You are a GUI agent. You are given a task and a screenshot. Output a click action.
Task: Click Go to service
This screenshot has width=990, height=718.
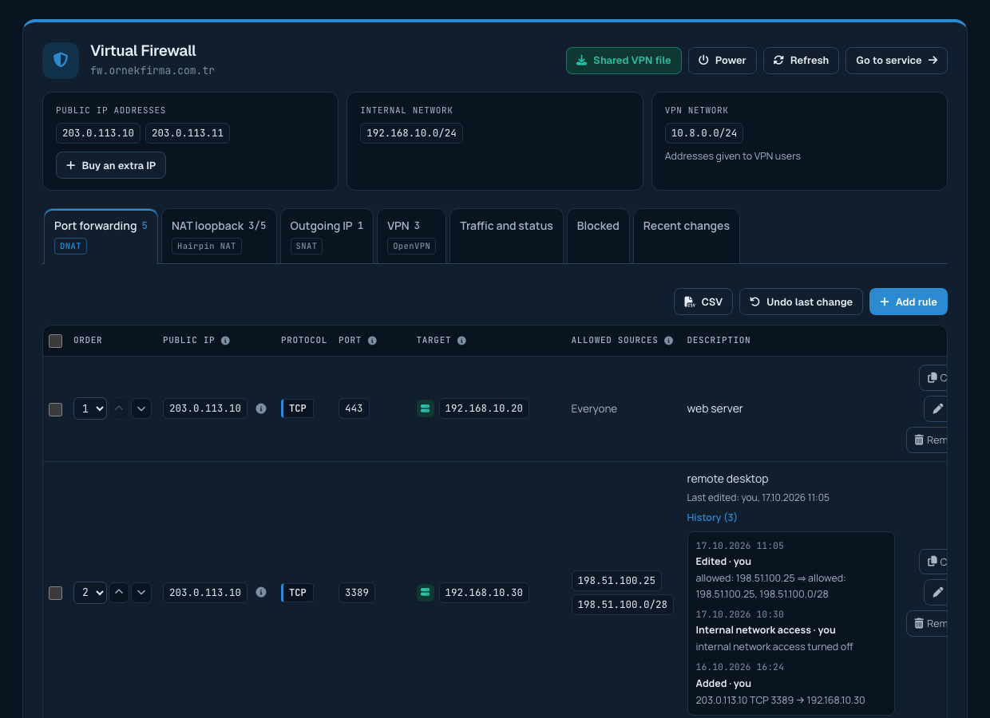[897, 61]
